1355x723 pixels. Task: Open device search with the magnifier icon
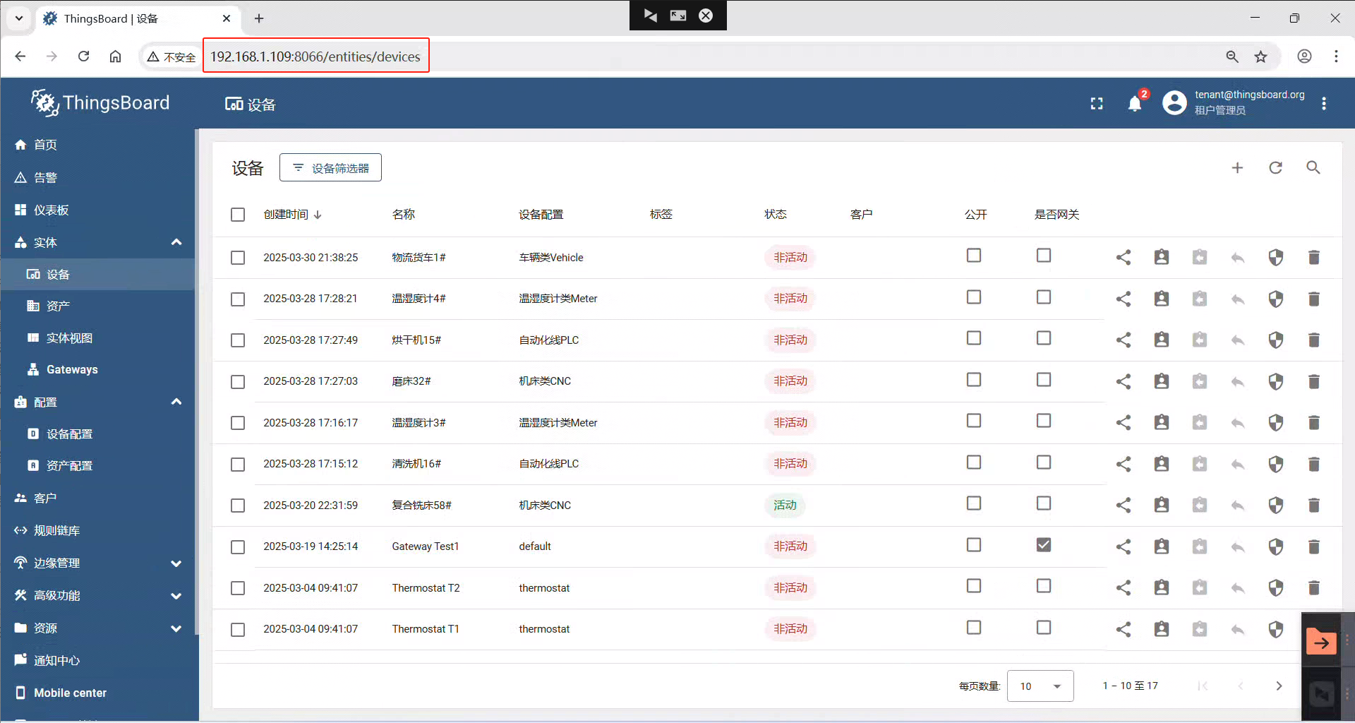1313,168
